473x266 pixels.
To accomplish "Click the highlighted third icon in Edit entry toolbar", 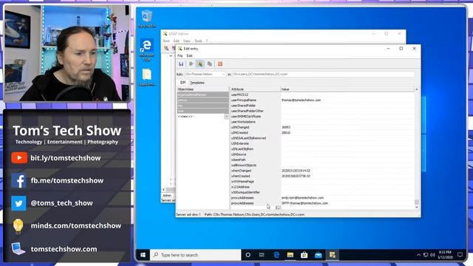I will [200, 64].
